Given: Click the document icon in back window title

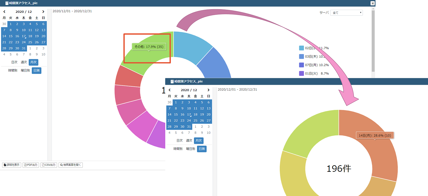Looking at the screenshot, I should click(x=7, y=3).
